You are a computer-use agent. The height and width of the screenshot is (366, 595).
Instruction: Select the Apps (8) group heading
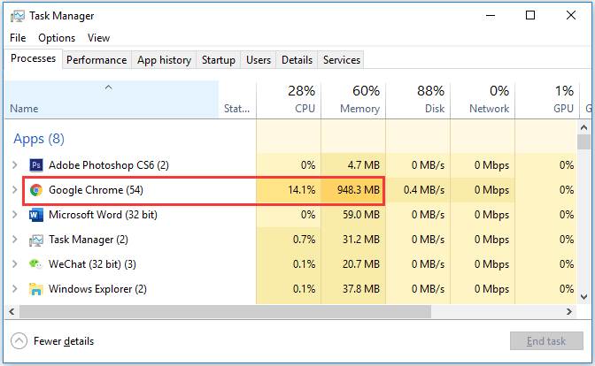click(x=39, y=139)
